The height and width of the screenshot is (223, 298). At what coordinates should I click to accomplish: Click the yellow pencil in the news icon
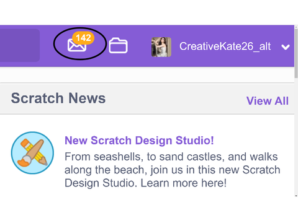[x=37, y=153]
